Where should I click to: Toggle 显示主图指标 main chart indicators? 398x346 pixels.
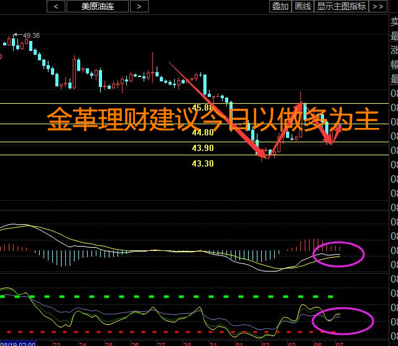[341, 6]
